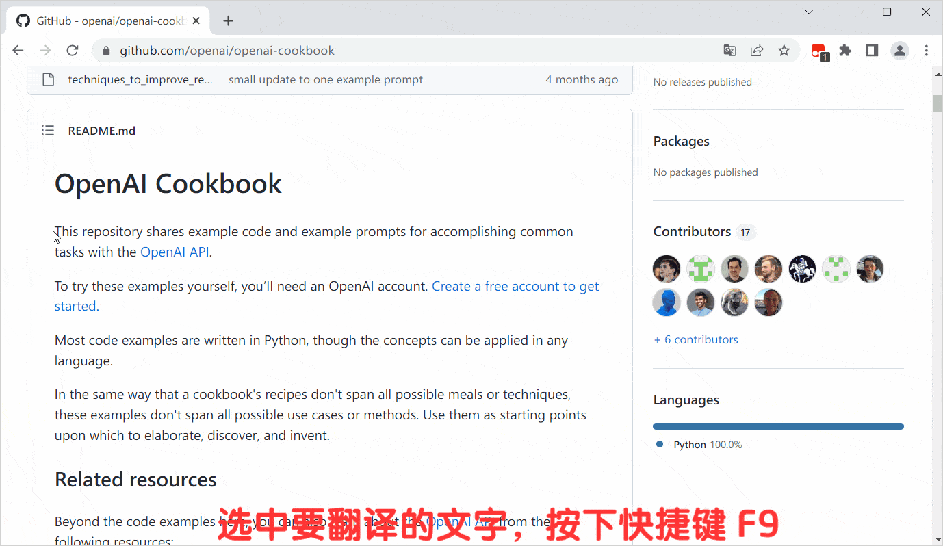943x546 pixels.
Task: Open sixth contributor's light green identicon avatar
Action: [836, 269]
